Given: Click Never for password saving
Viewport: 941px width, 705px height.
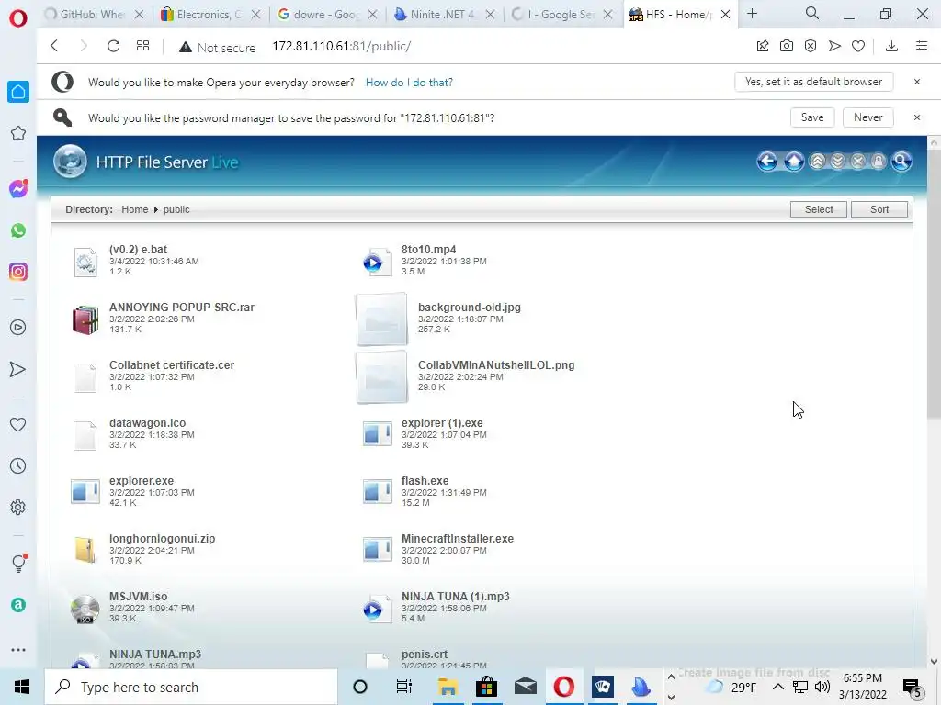Looking at the screenshot, I should tap(867, 117).
